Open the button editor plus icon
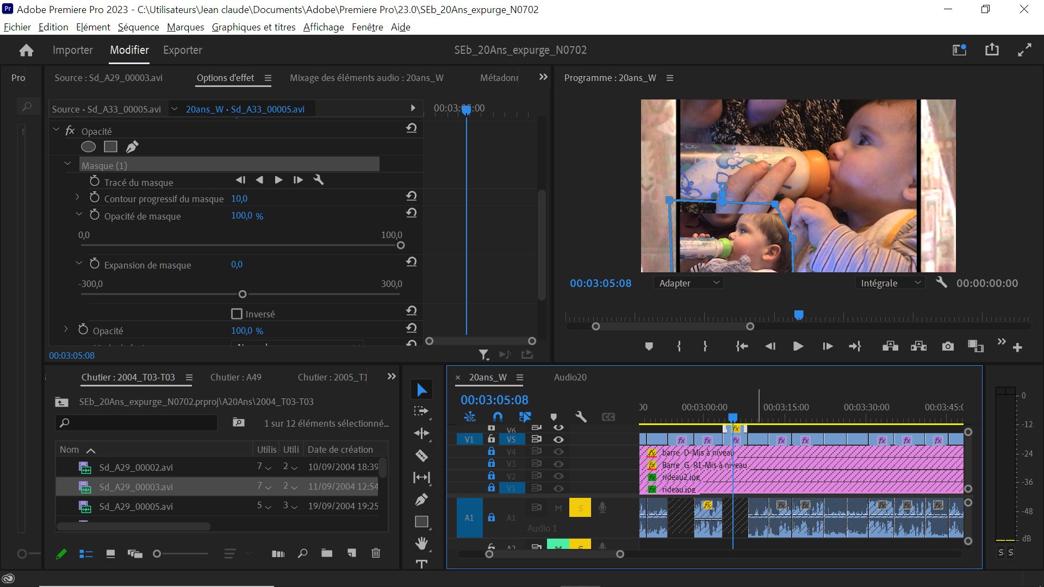 1017,347
